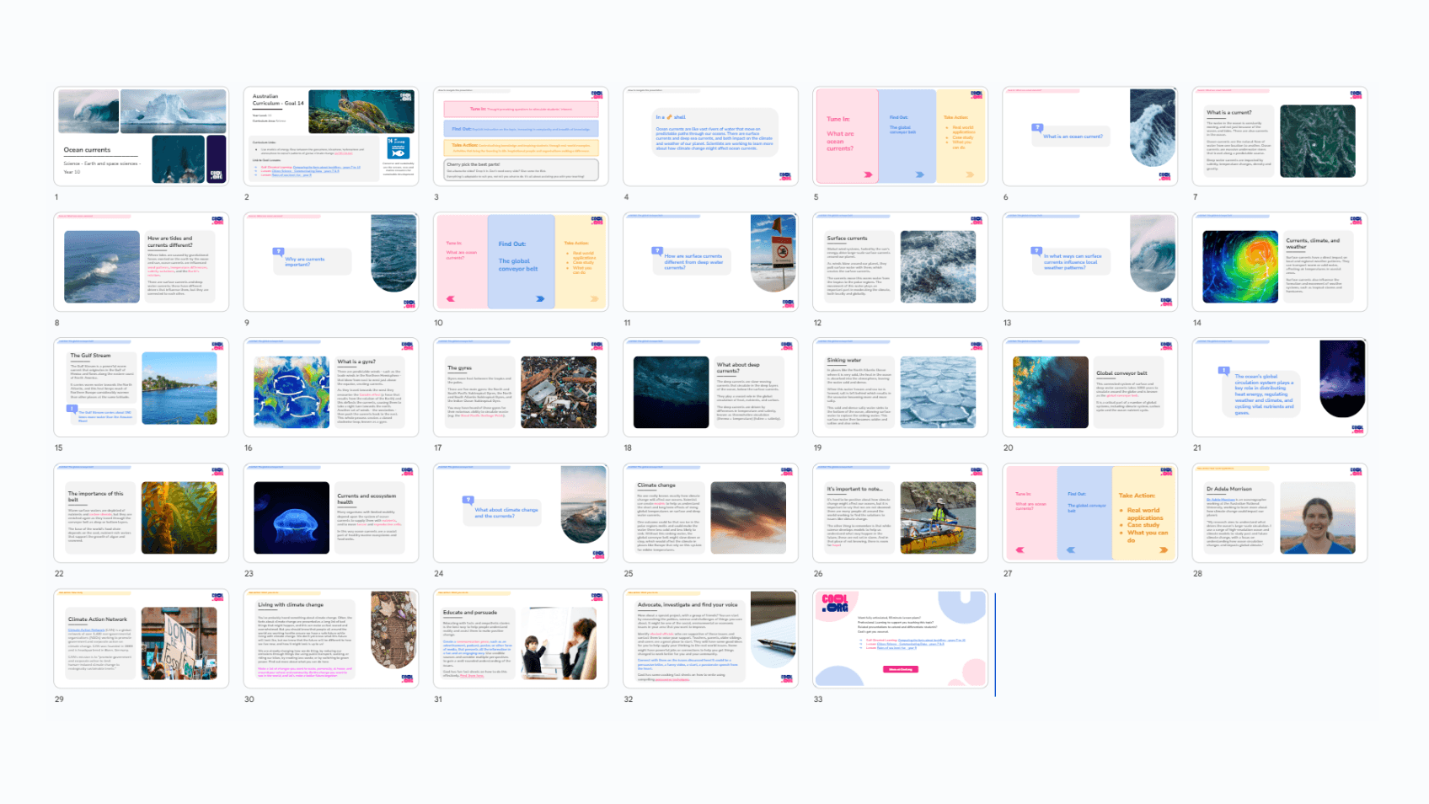Select the Ocean currents title slide

[141, 136]
